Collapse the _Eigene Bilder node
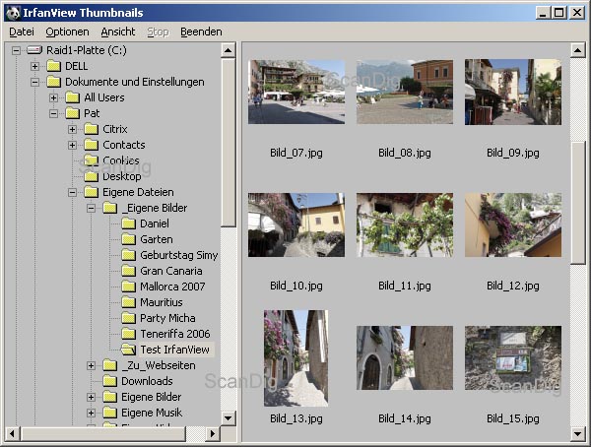The image size is (591, 447). [91, 208]
